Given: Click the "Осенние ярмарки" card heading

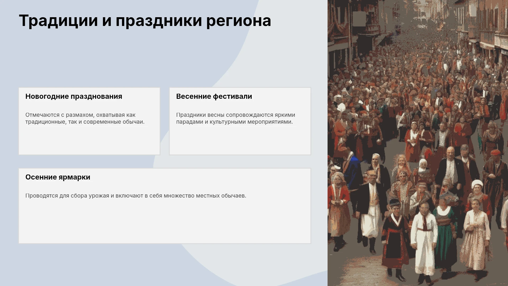Looking at the screenshot, I should coord(58,177).
